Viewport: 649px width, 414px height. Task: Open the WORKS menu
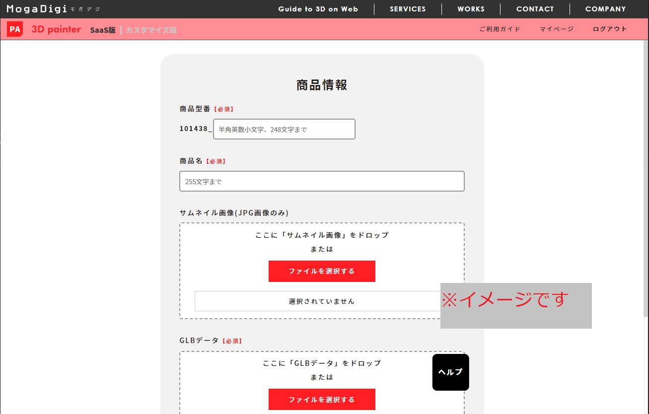[x=471, y=8]
